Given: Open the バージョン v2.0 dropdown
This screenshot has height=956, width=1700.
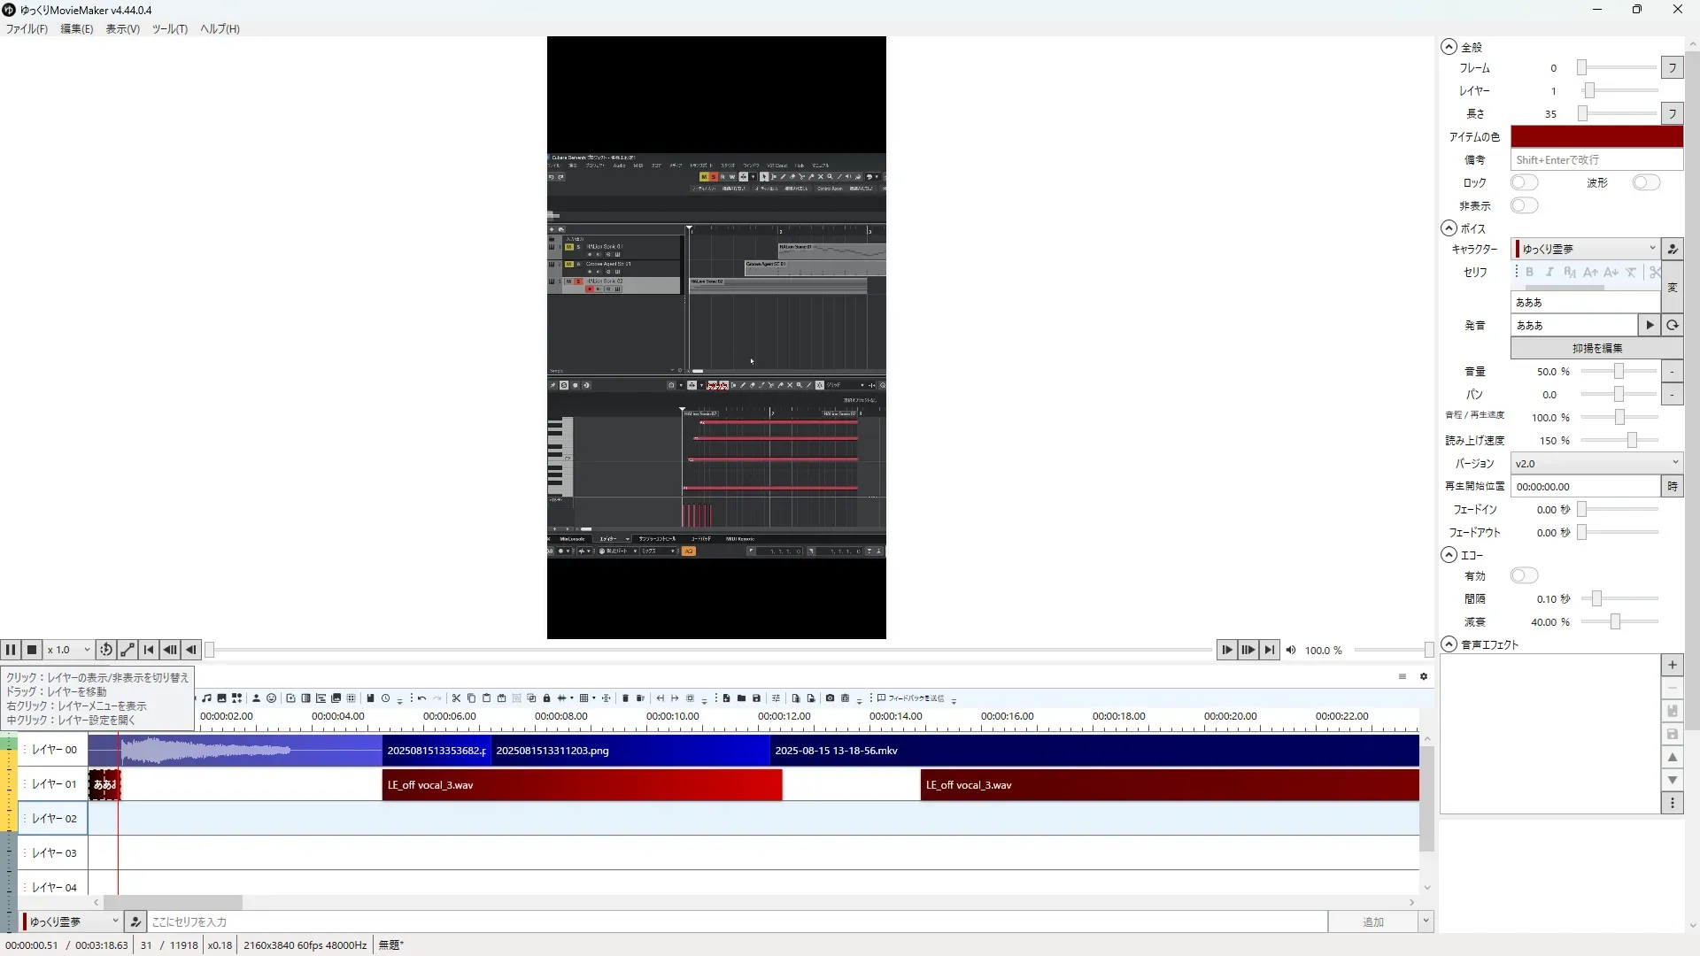Looking at the screenshot, I should (1596, 463).
